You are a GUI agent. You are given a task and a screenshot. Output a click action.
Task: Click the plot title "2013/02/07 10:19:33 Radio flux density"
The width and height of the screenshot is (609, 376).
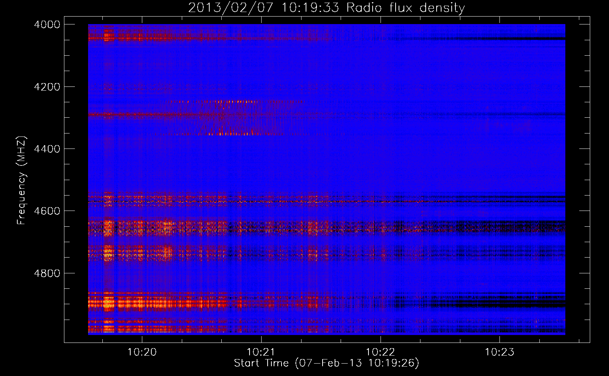[326, 8]
